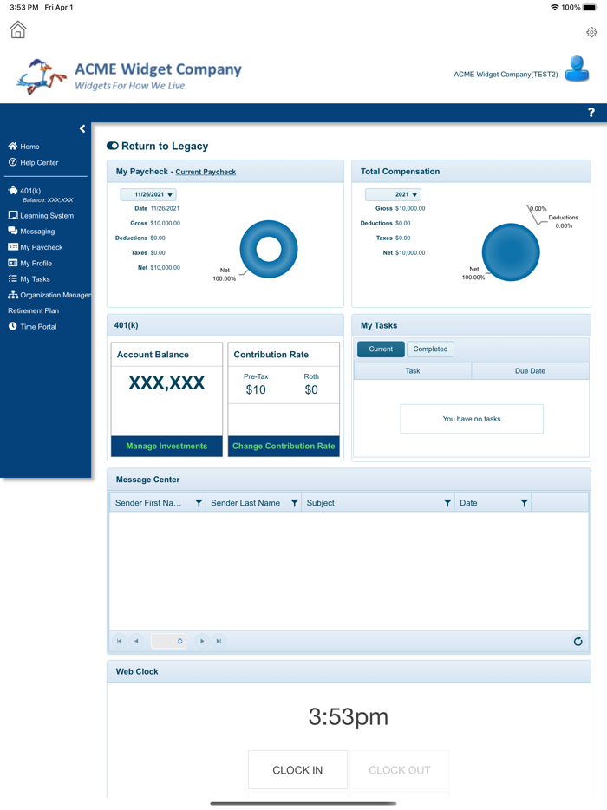Image resolution: width=607 pixels, height=810 pixels.
Task: Go to next page of messages
Action: [202, 641]
